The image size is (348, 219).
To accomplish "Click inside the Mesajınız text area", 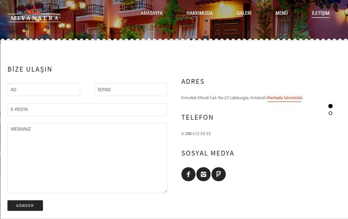I will pyautogui.click(x=87, y=158).
